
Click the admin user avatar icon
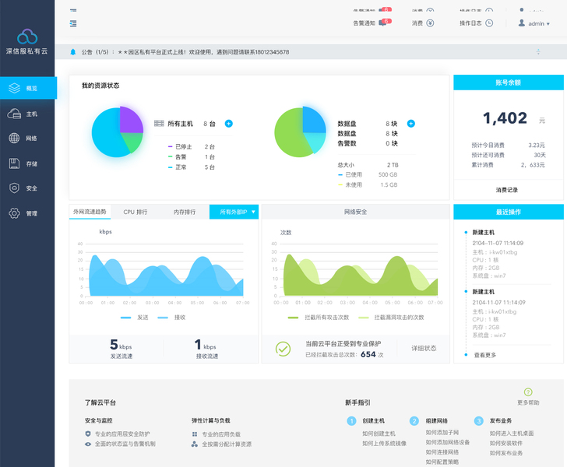point(522,23)
